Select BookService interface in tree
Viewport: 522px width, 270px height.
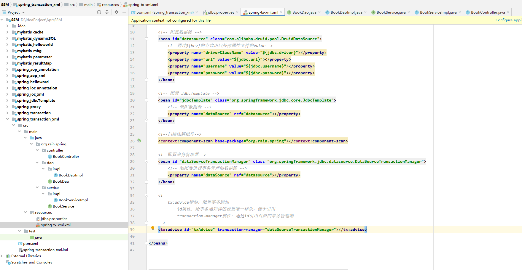(x=63, y=206)
